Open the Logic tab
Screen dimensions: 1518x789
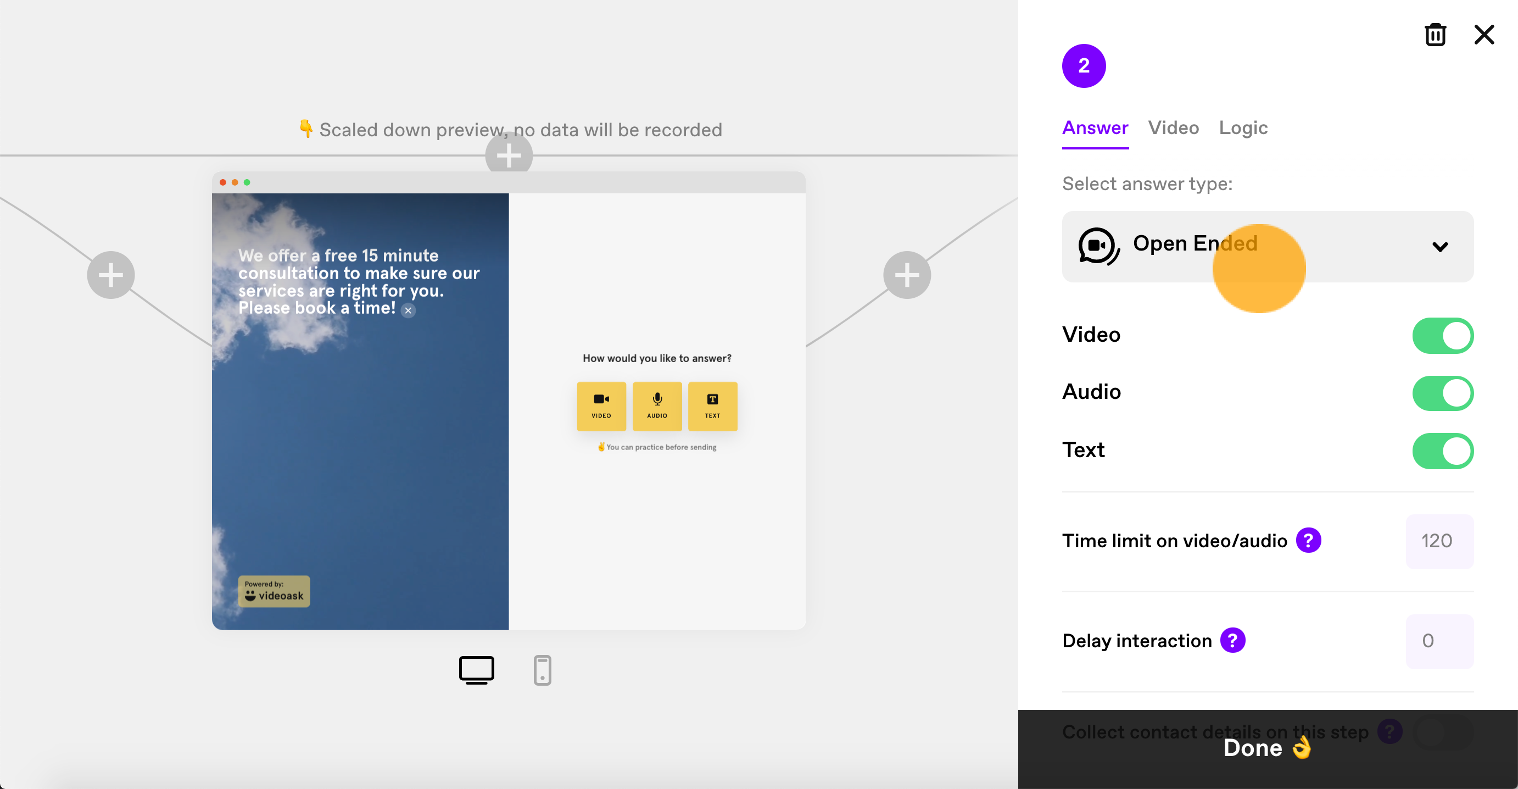1243,128
